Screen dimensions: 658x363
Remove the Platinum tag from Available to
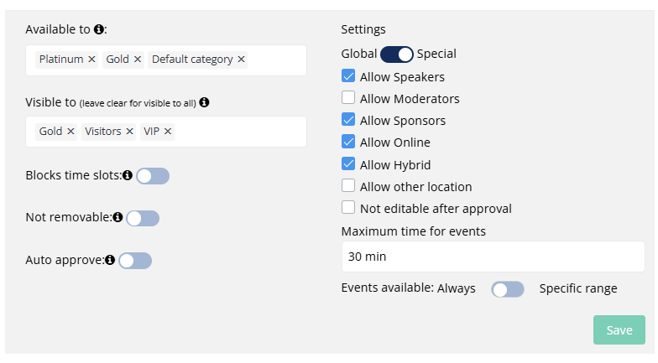tap(91, 60)
